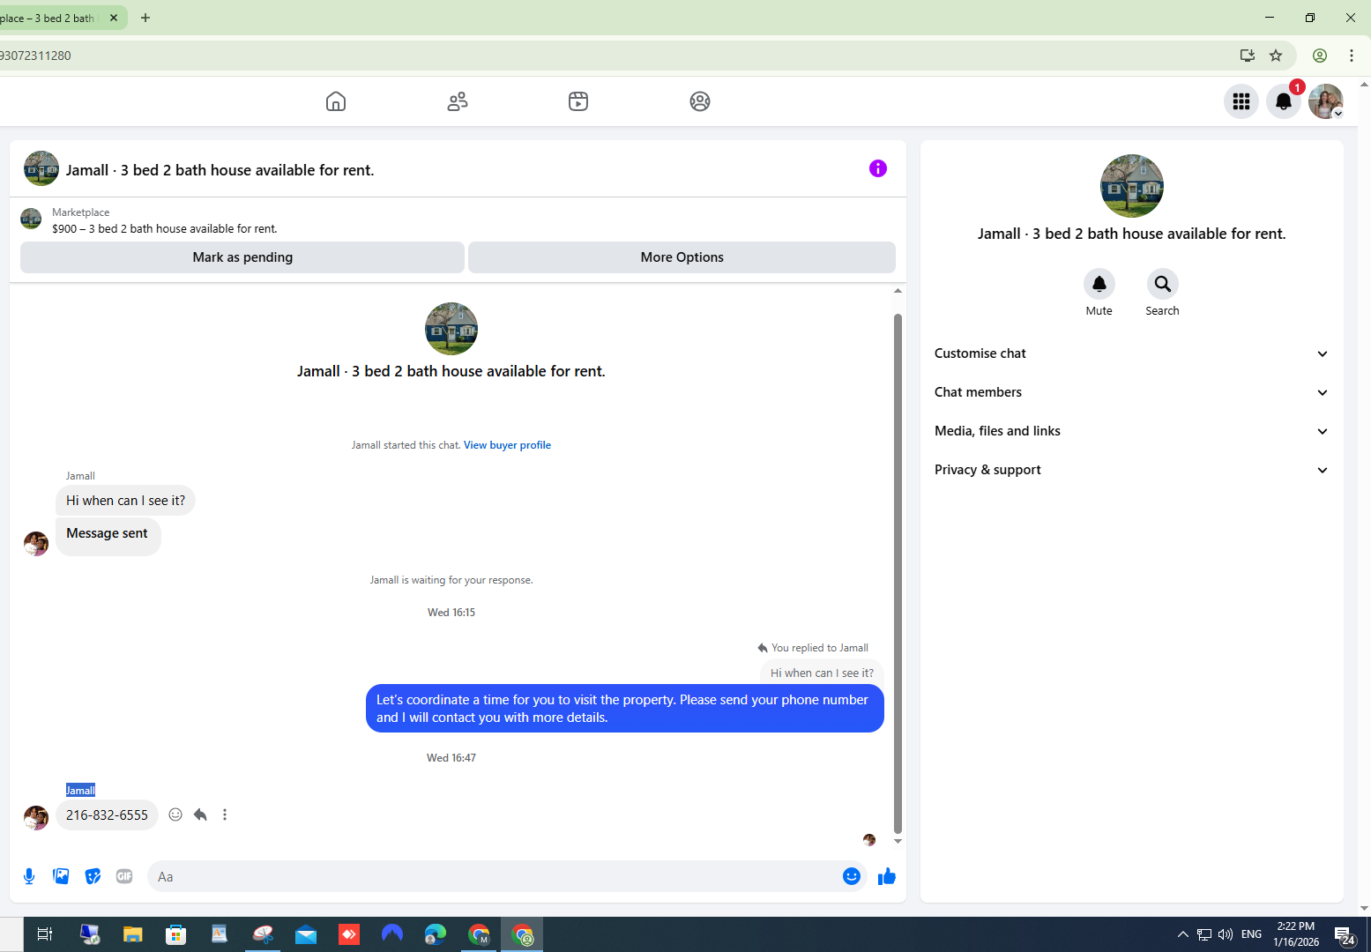
Task: Bookmark this page with star icon
Action: (x=1276, y=56)
